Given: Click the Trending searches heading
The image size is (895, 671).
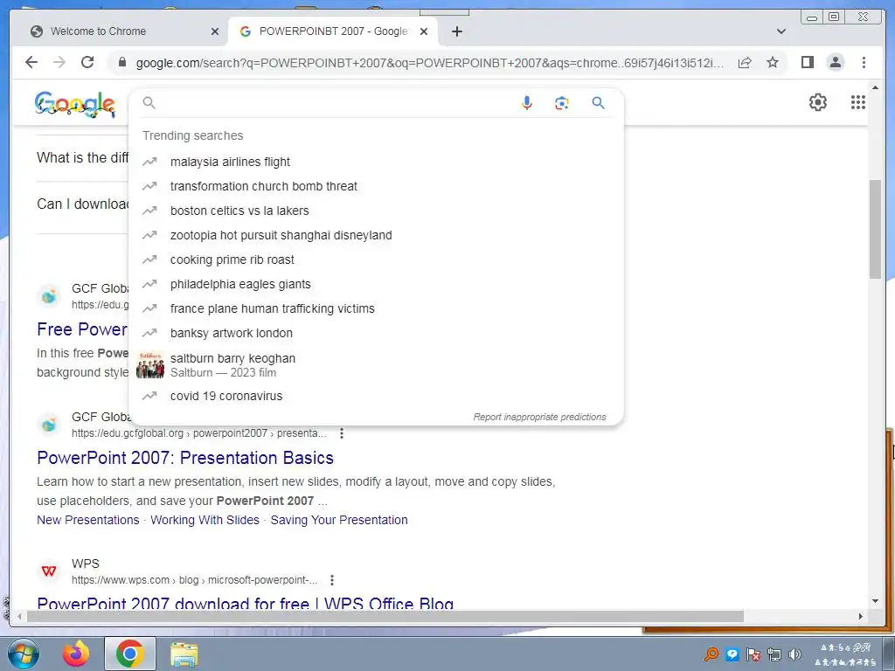Looking at the screenshot, I should (x=192, y=135).
